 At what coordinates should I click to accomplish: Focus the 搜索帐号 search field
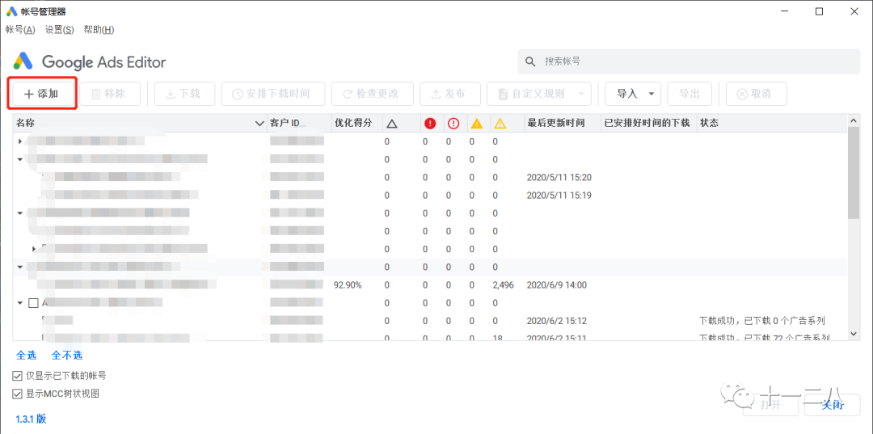pos(689,61)
